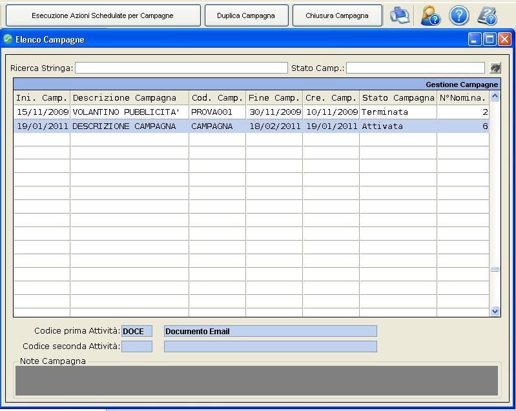Viewport: 516px width, 411px height.
Task: Click the N°Nomina. column header
Action: click(x=463, y=98)
